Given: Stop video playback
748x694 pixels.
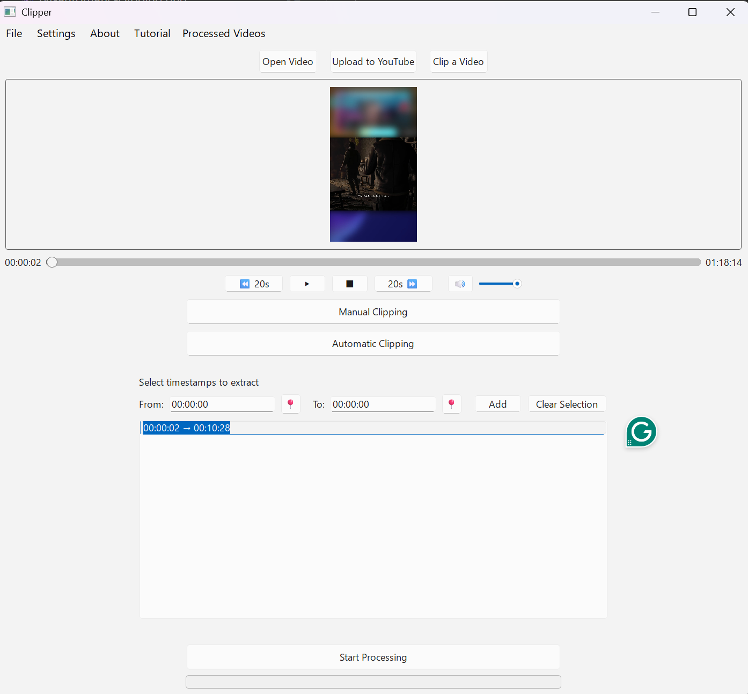Looking at the screenshot, I should [x=349, y=284].
